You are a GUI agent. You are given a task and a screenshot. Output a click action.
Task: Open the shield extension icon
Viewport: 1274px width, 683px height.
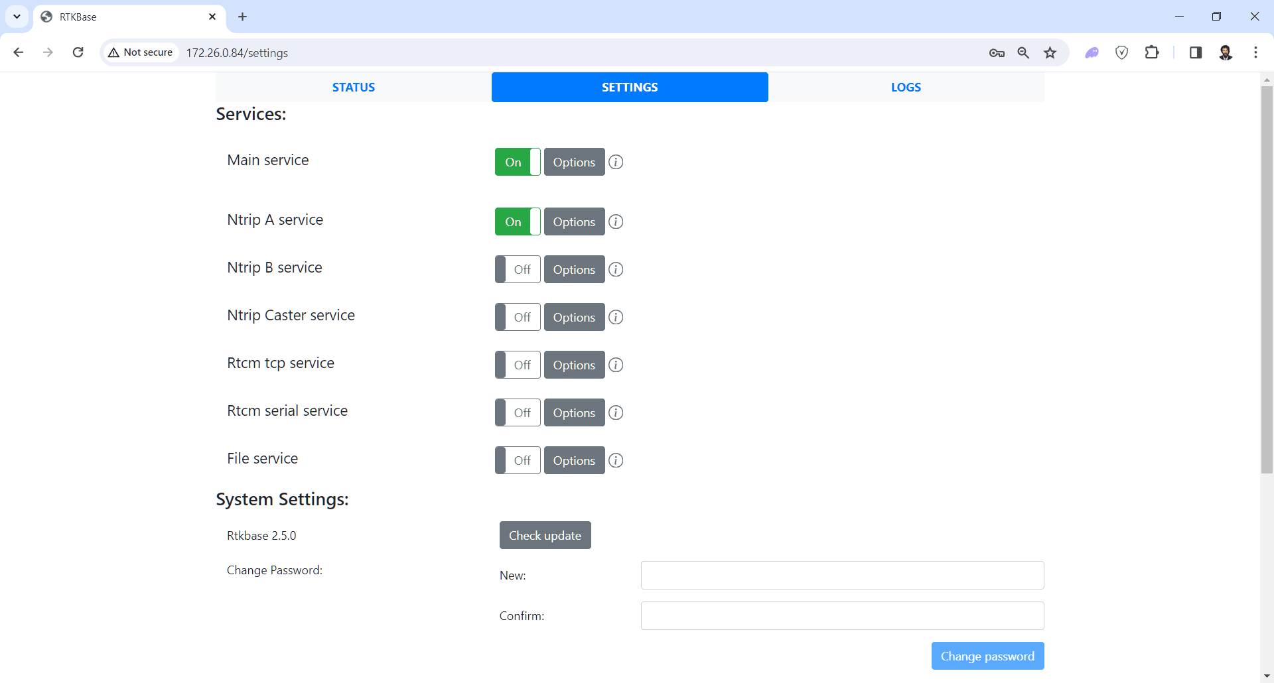tap(1122, 53)
